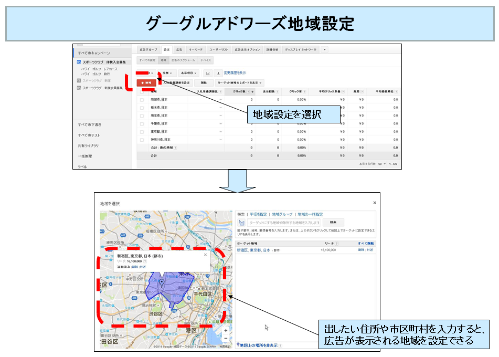Screen dimensions: 499x357
Task: Select ad group ハワイ ゴルフ レアコース
Action: pyautogui.click(x=99, y=69)
